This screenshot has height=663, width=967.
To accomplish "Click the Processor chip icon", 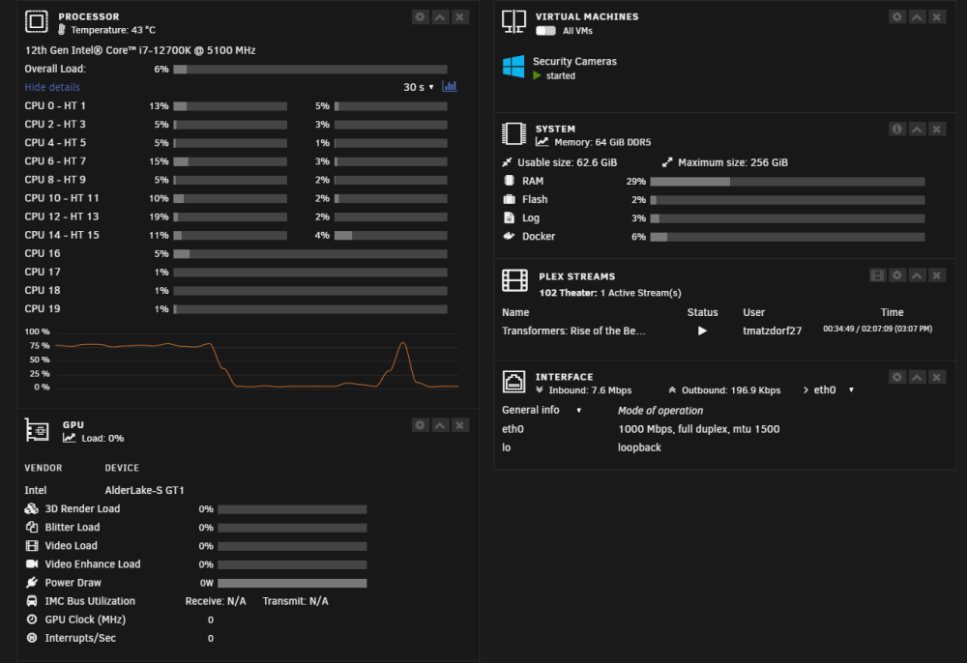I will coord(37,21).
